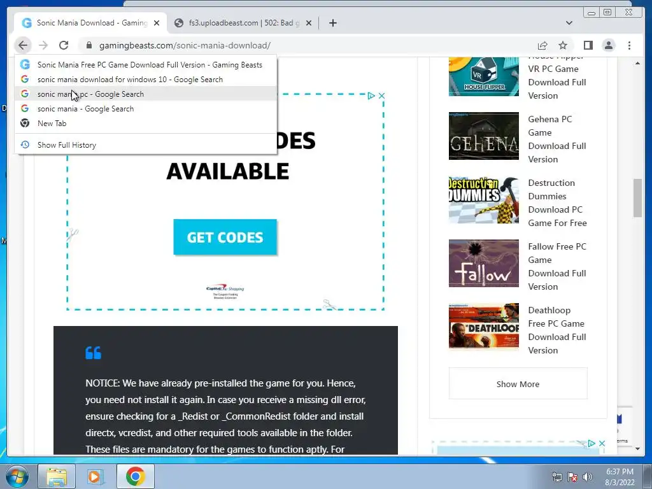Open House Flipper VR PC Game link
The width and height of the screenshot is (652, 489).
click(x=557, y=76)
